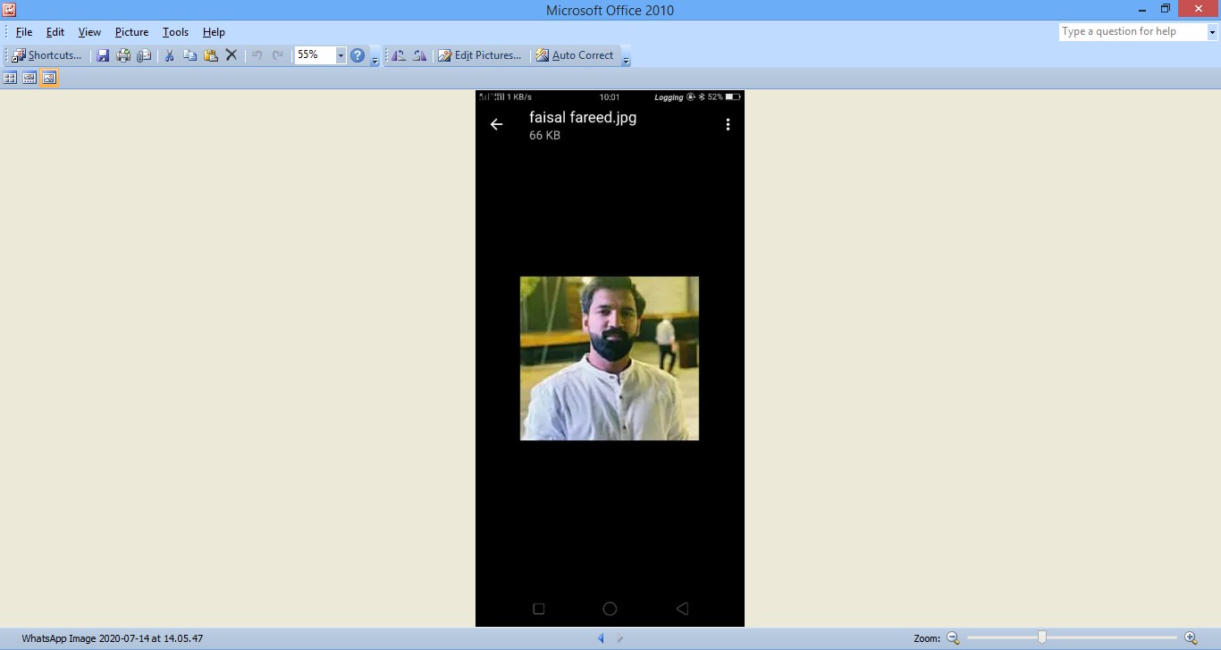Click the Undo arrow icon
Viewport: 1221px width, 650px height.
coord(257,55)
